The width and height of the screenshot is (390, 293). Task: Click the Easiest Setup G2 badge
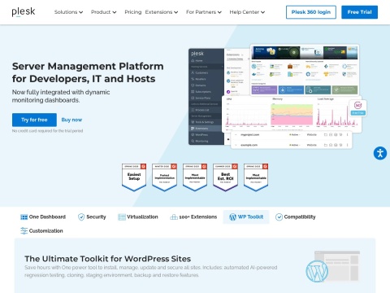click(x=134, y=177)
